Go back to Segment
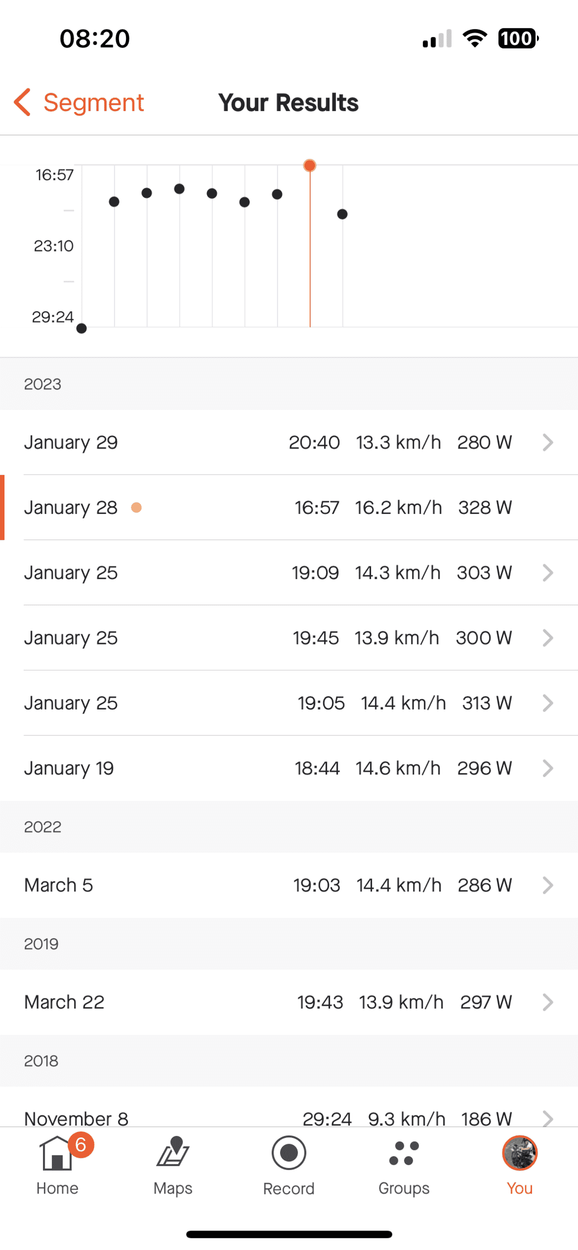The height and width of the screenshot is (1250, 578). tap(93, 102)
